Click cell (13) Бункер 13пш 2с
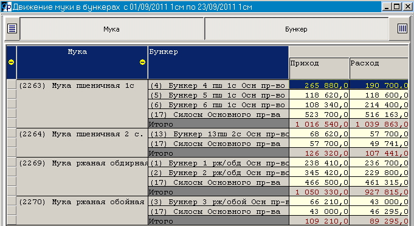Screen dimensions: 414x226 click(218, 134)
